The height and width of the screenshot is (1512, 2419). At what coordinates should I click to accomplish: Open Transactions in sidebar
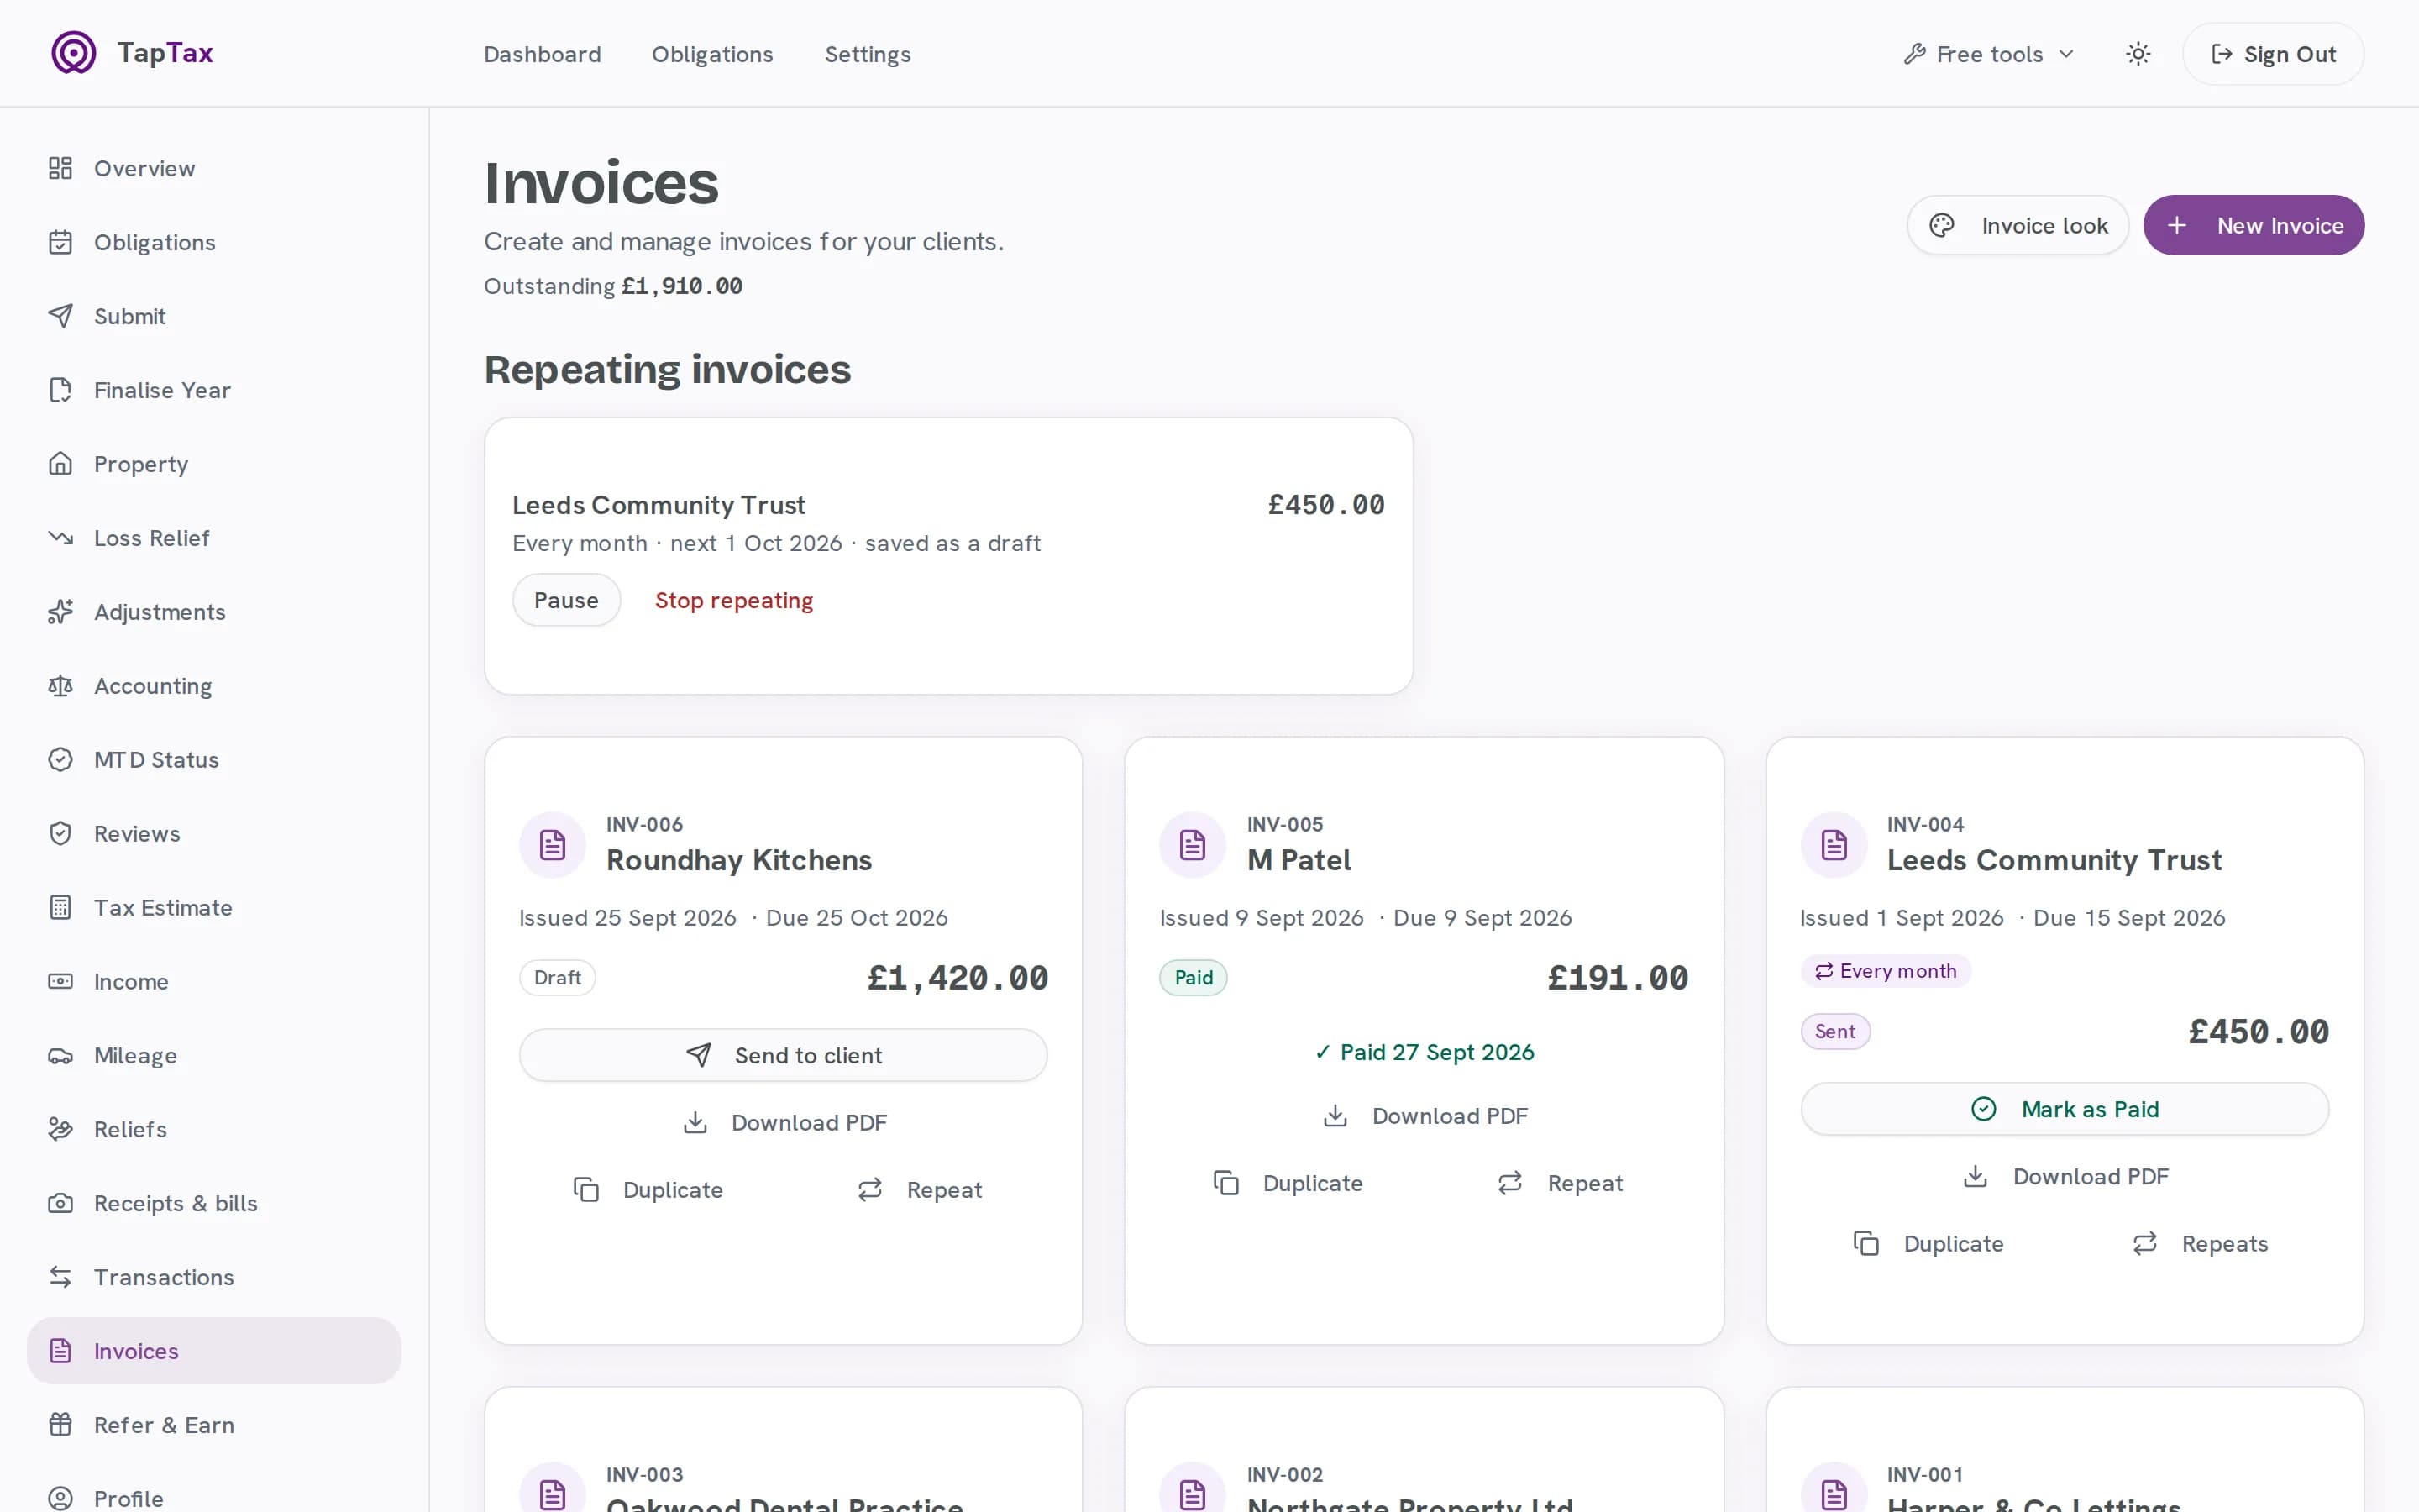214,1277
